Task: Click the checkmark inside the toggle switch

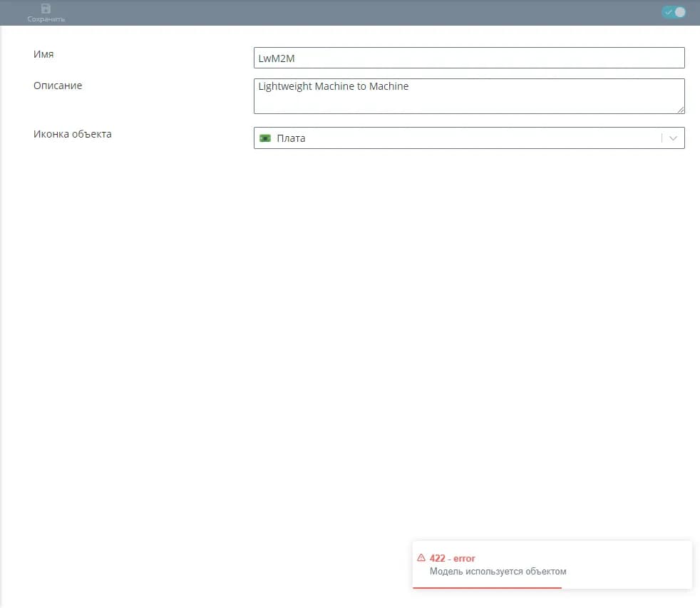Action: [x=669, y=12]
